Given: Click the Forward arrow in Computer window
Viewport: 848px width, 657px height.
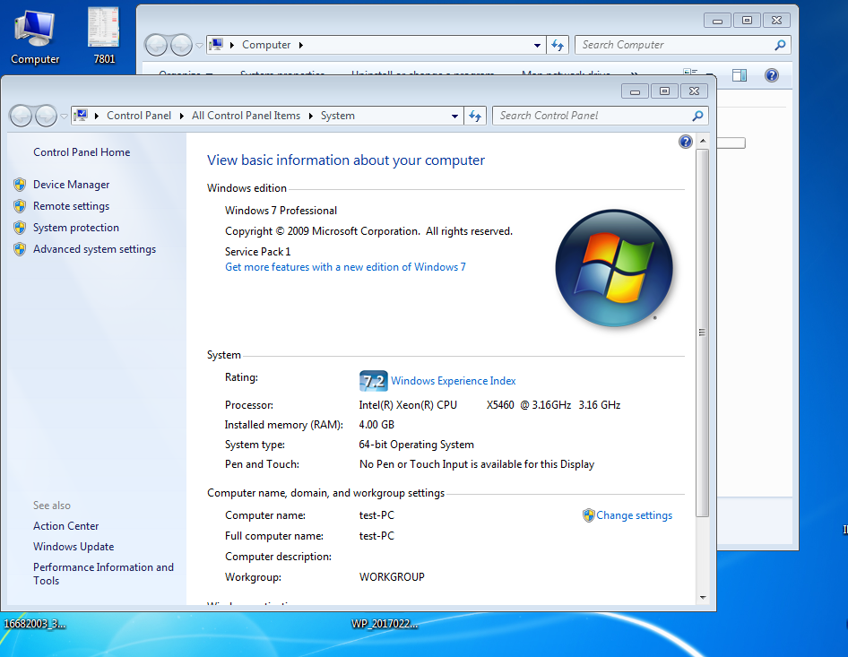Looking at the screenshot, I should click(x=181, y=45).
